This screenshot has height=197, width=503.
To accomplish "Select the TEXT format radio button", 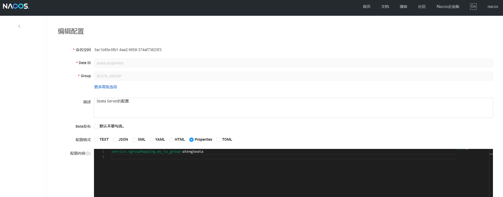I will [96, 140].
